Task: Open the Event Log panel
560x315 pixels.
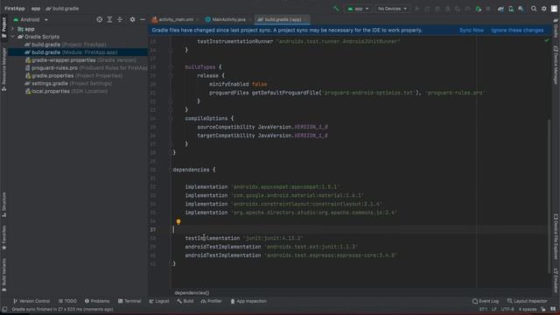Action: click(x=486, y=301)
